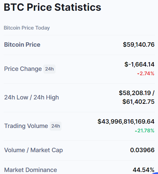Select the 24h badge next to Trading Volume
158x174 pixels.
click(55, 126)
